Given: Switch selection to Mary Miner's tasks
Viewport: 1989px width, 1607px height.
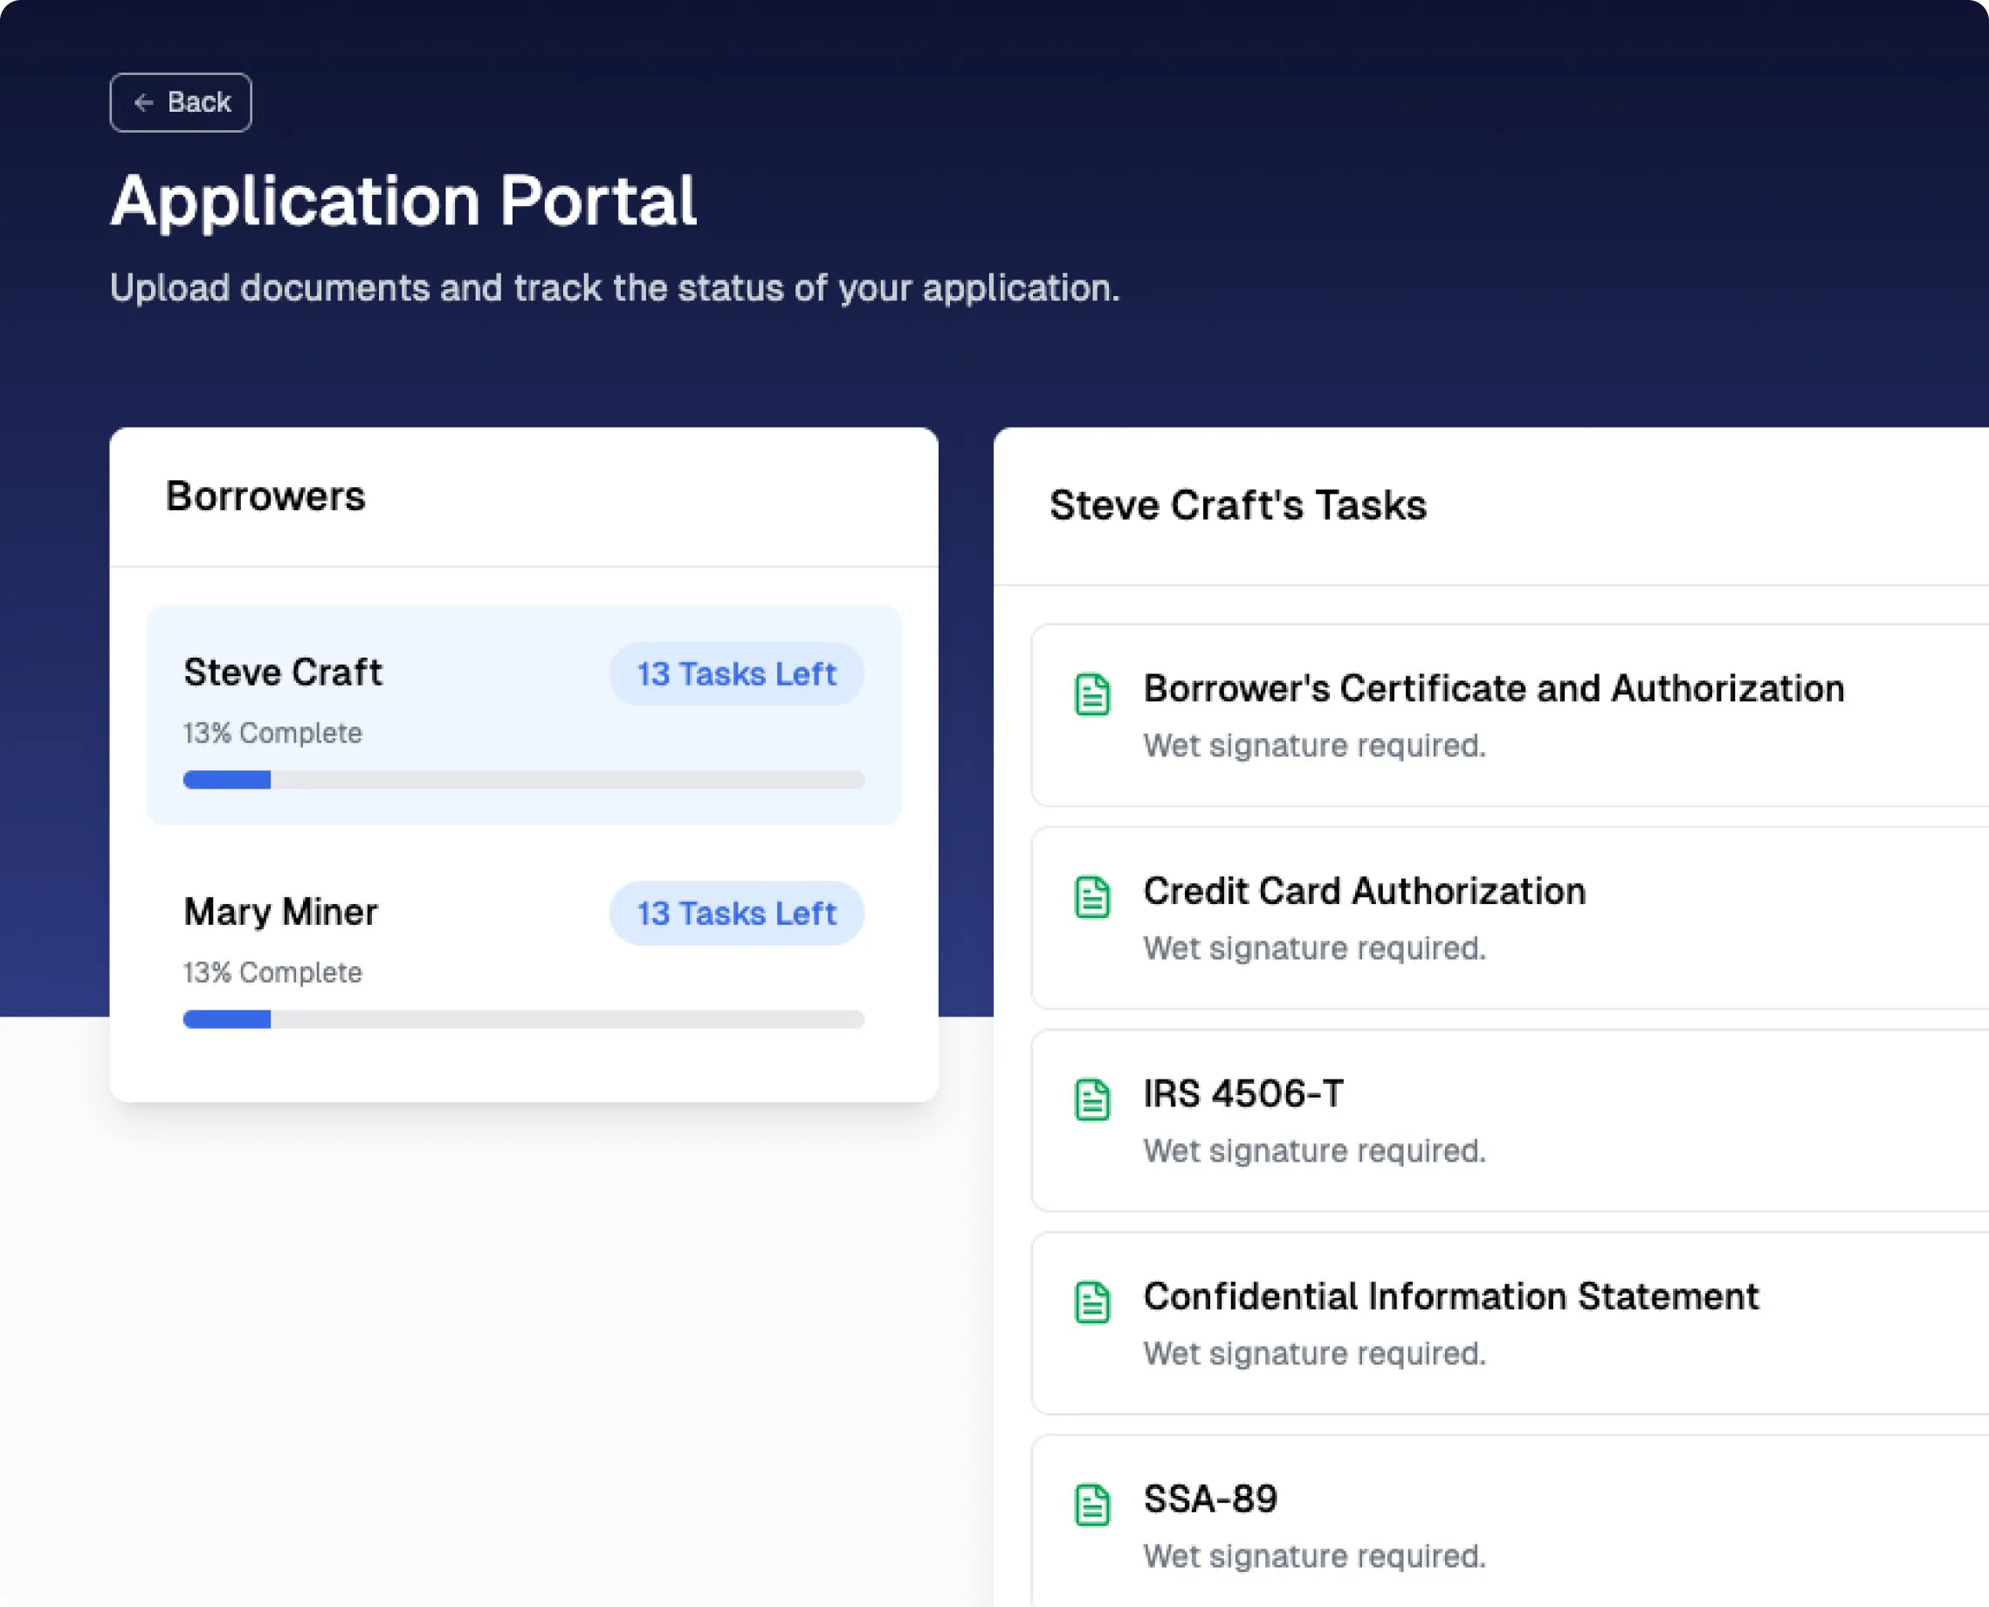Looking at the screenshot, I should (523, 954).
